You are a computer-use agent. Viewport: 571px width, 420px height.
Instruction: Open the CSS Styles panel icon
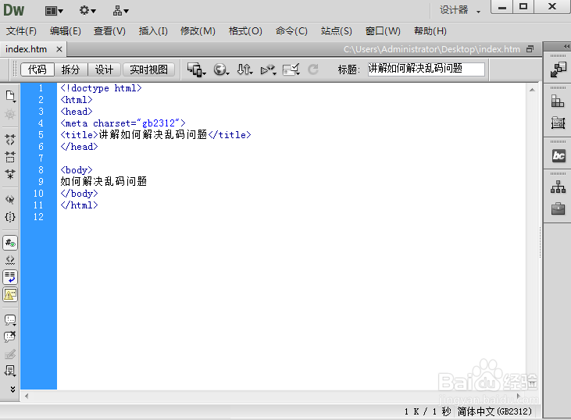(558, 101)
